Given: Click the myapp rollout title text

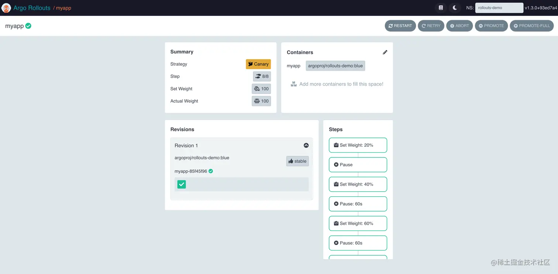Looking at the screenshot, I should click(14, 26).
